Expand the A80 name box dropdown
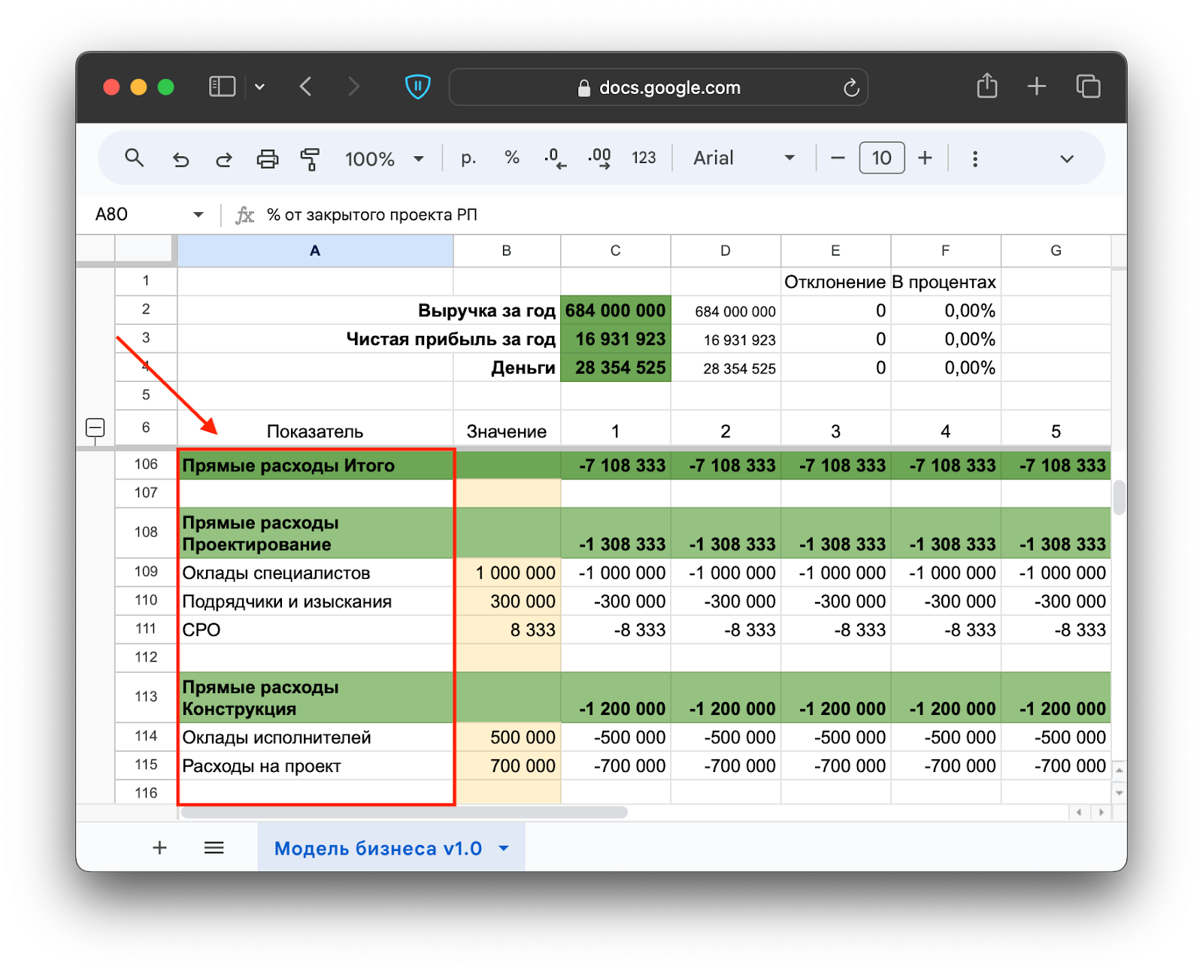This screenshot has height=972, width=1203. (x=198, y=215)
